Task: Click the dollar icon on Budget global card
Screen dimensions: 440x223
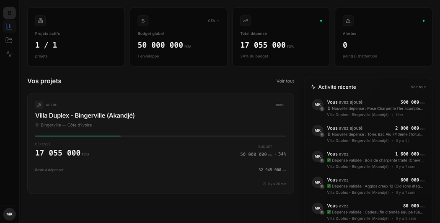Action: click(143, 21)
